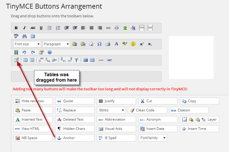Screen dimensions: 229x152
Task: Select the Deleted Text button
Action: (x=75, y=119)
